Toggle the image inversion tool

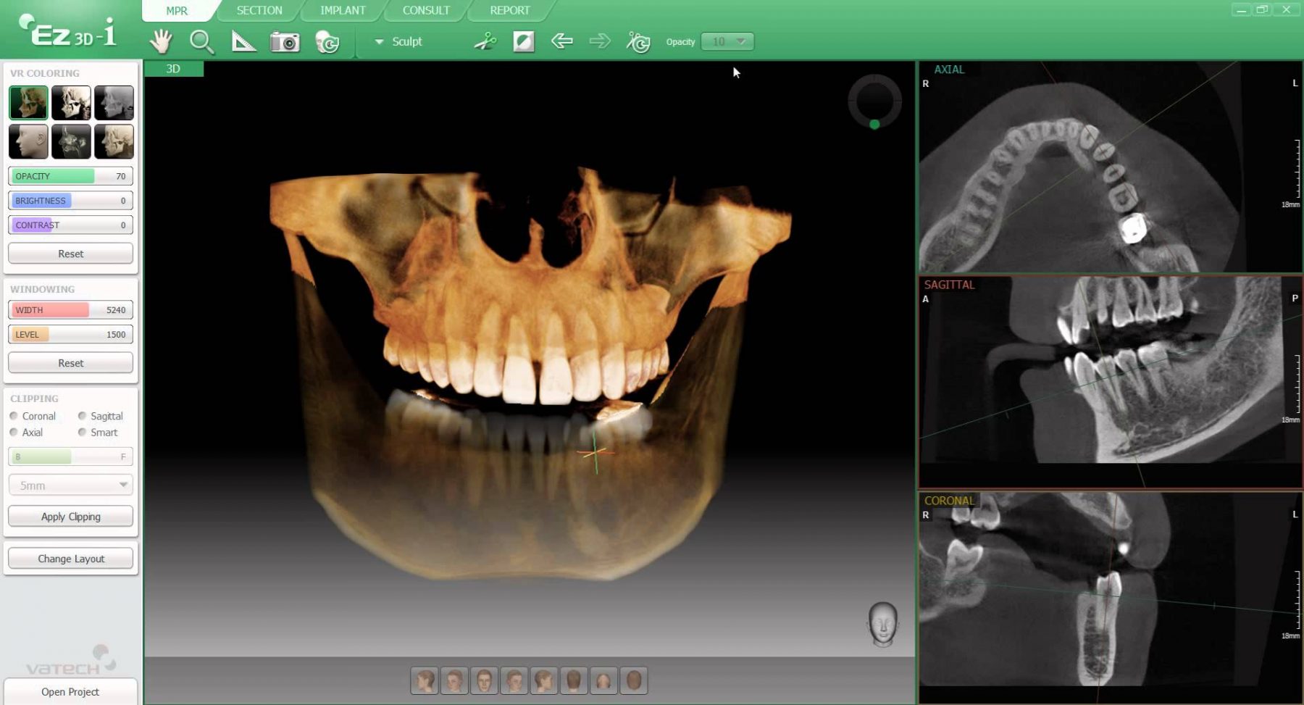(523, 41)
